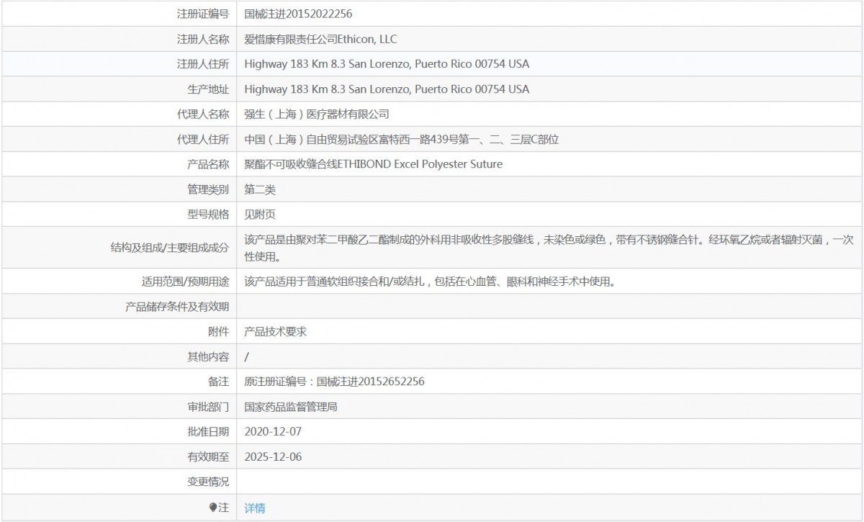Image resolution: width=864 pixels, height=522 pixels.
Task: Click the 适用范围/预期用途 label
Action: 186,282
